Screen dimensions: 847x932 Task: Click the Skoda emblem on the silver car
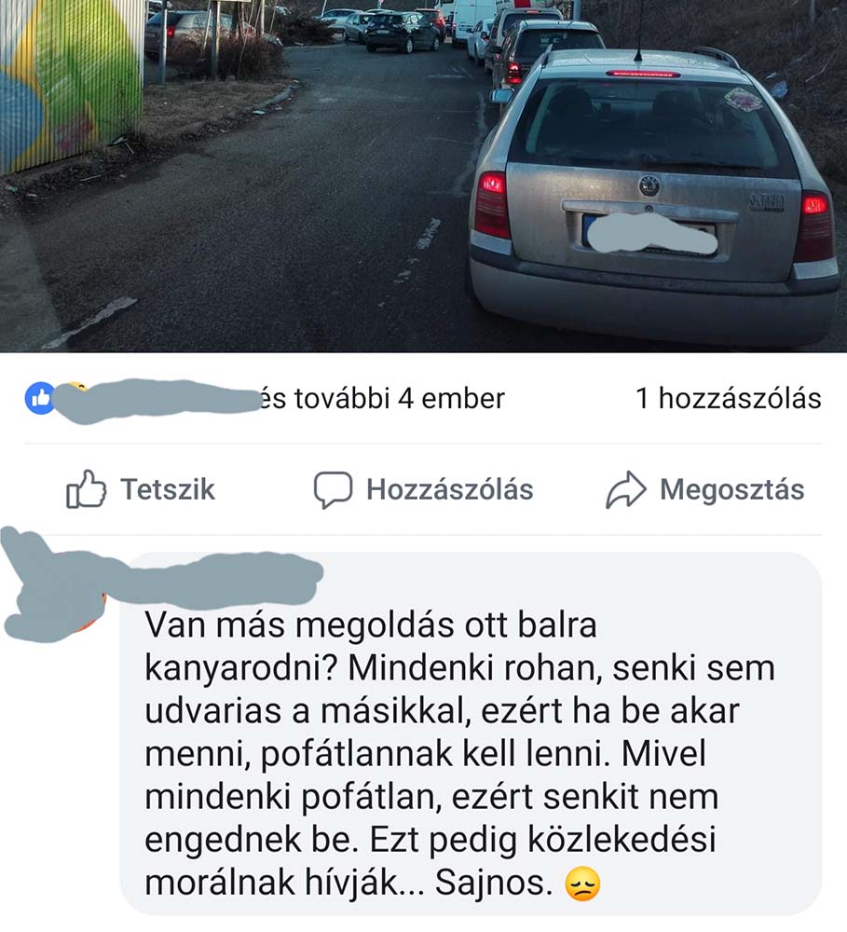pyautogui.click(x=649, y=185)
